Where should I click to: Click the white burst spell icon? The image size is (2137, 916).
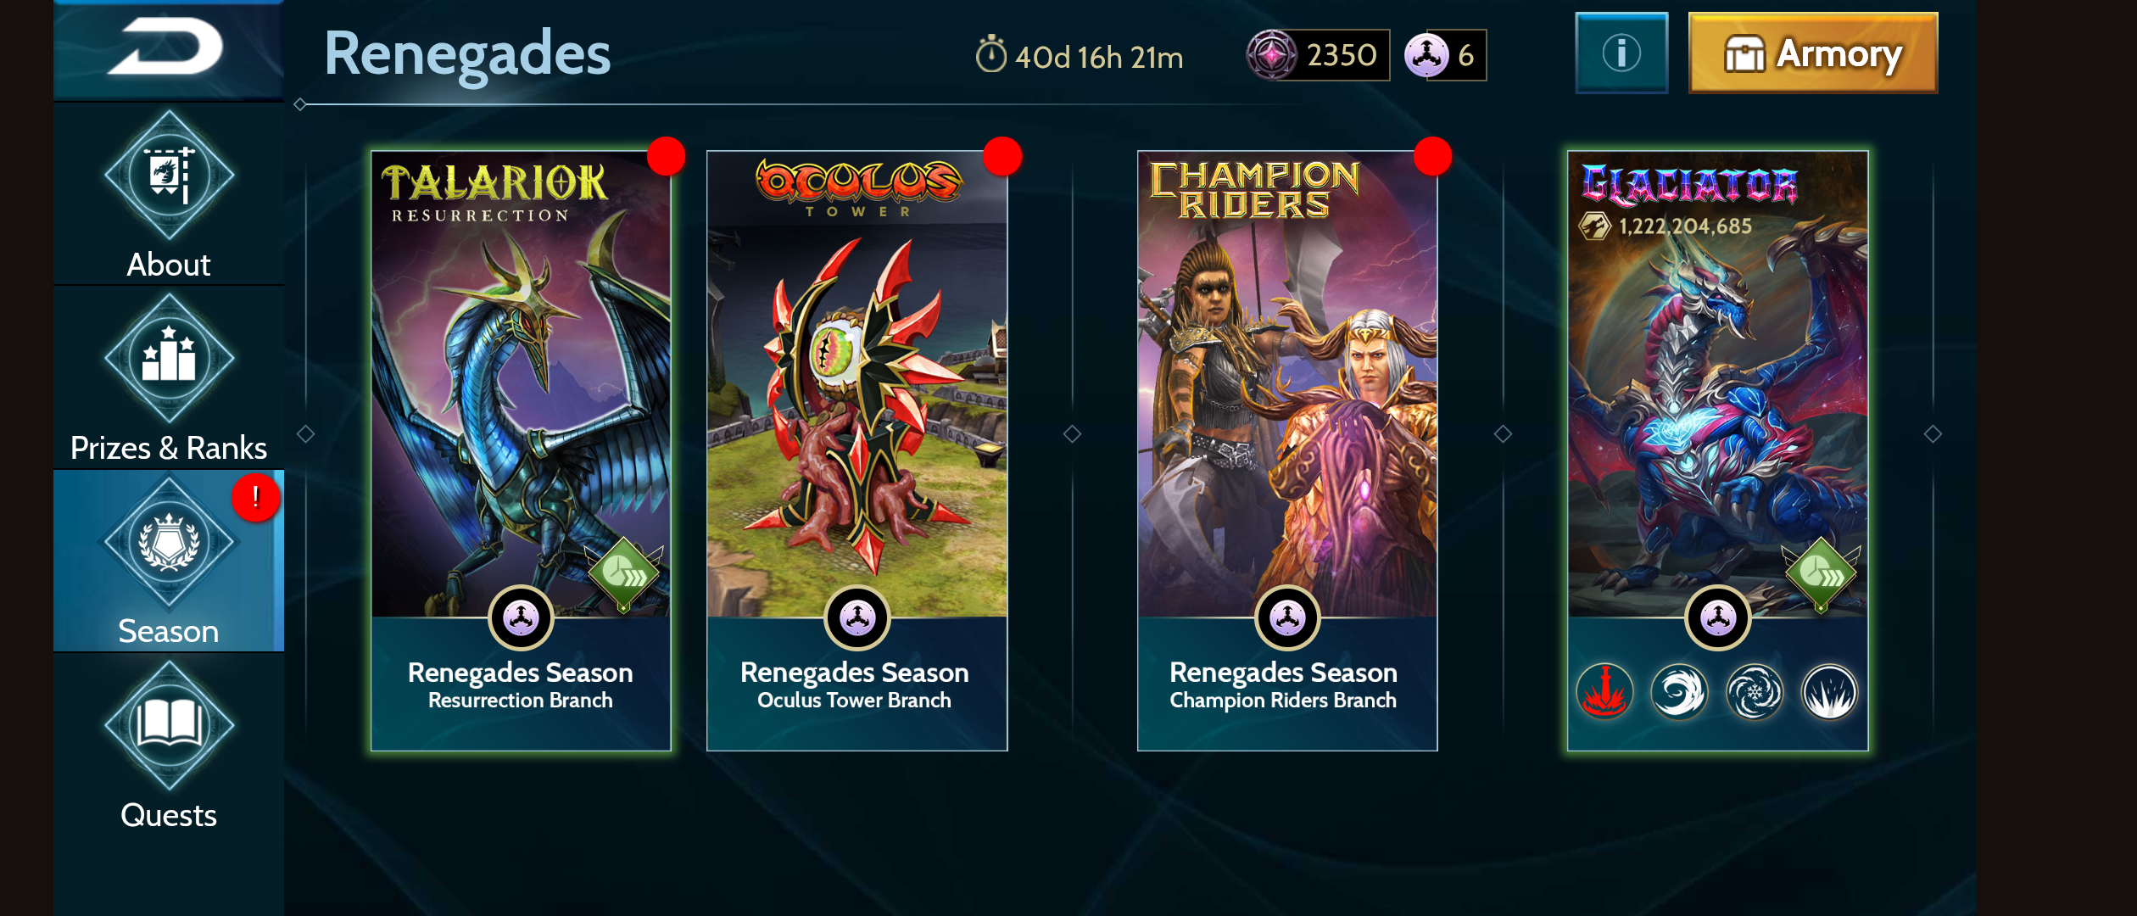[x=1829, y=692]
